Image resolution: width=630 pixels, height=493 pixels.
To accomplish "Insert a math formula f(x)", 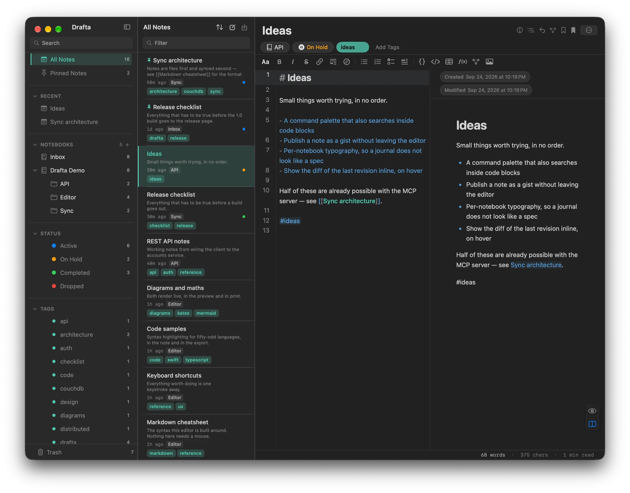I will coord(462,62).
